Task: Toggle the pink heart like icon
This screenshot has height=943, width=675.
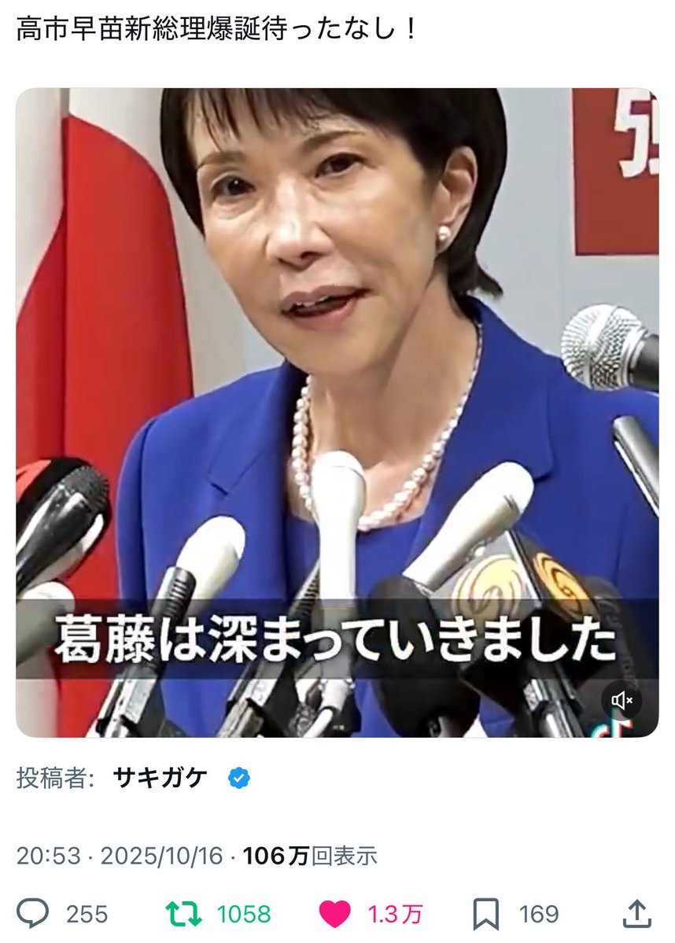Action: click(334, 914)
